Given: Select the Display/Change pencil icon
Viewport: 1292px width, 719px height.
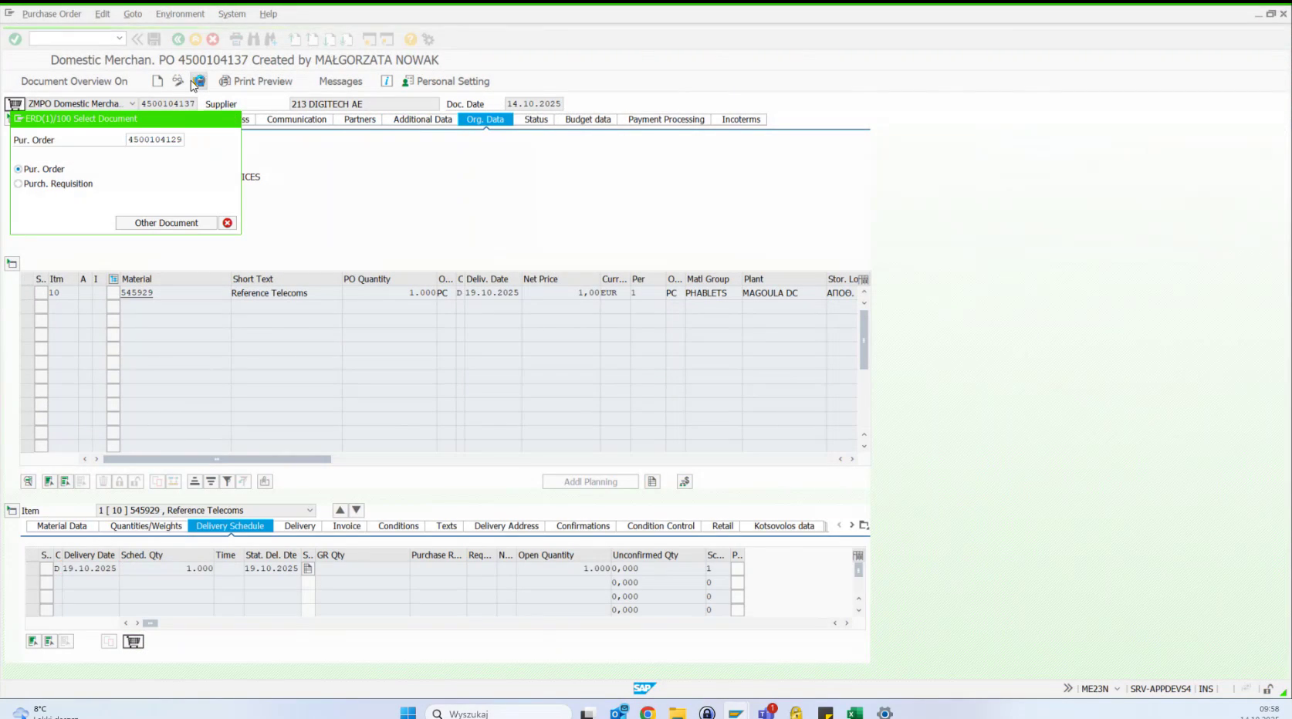Looking at the screenshot, I should [x=177, y=80].
